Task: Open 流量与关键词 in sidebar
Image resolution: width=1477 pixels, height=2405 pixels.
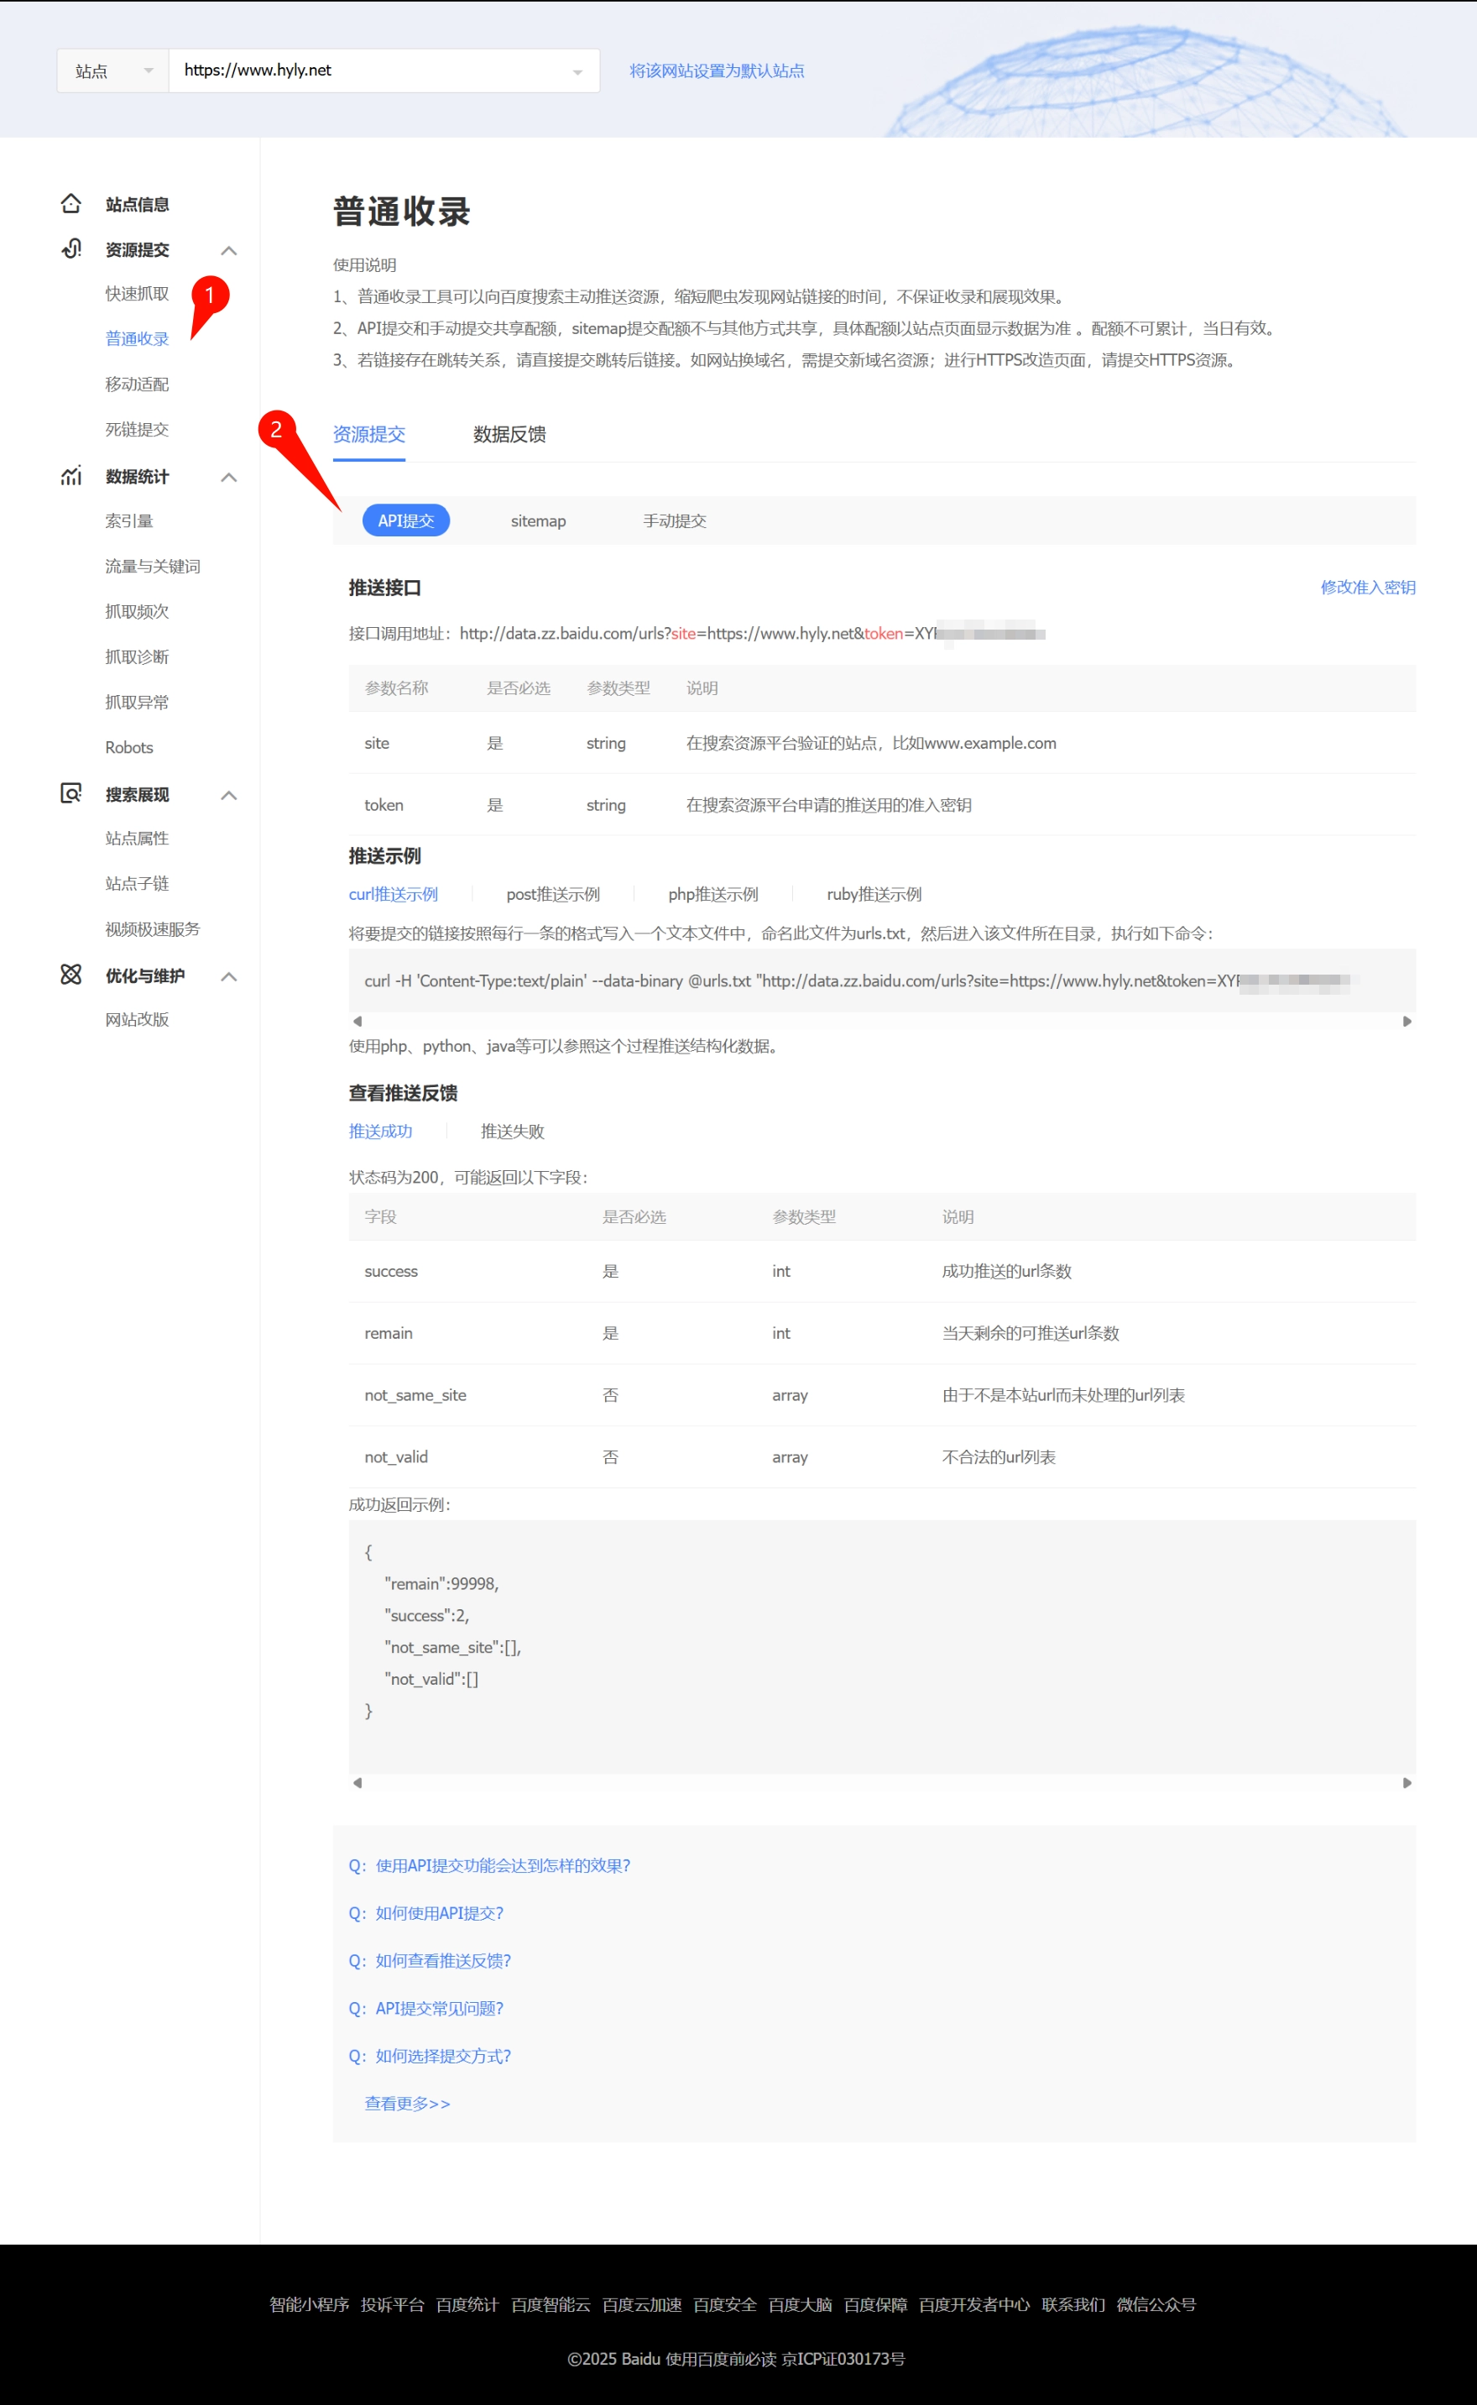Action: point(154,567)
